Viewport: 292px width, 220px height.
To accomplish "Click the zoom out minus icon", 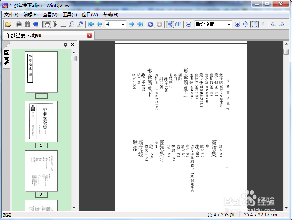I will click(x=189, y=24).
